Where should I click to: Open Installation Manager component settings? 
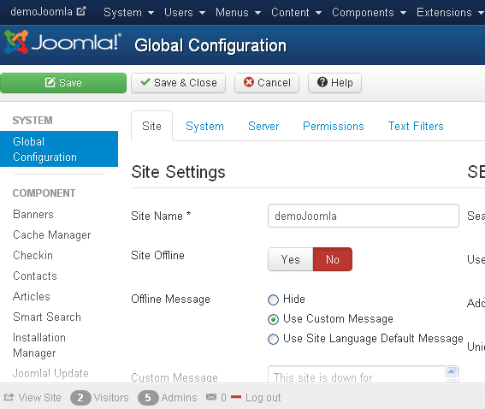39,346
